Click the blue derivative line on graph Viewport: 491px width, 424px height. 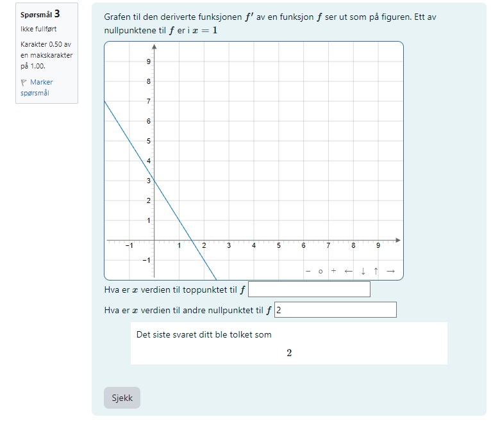[179, 220]
